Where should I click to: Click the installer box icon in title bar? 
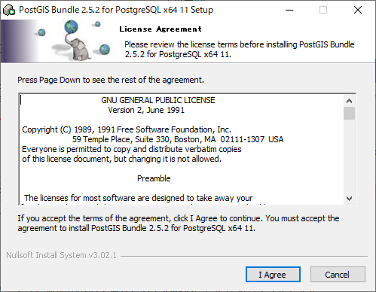tap(9, 10)
